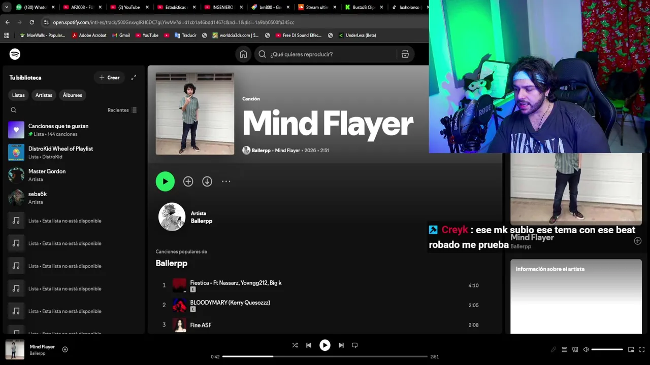Click the song progress bar
Viewport: 650px width, 365px height.
[325, 356]
